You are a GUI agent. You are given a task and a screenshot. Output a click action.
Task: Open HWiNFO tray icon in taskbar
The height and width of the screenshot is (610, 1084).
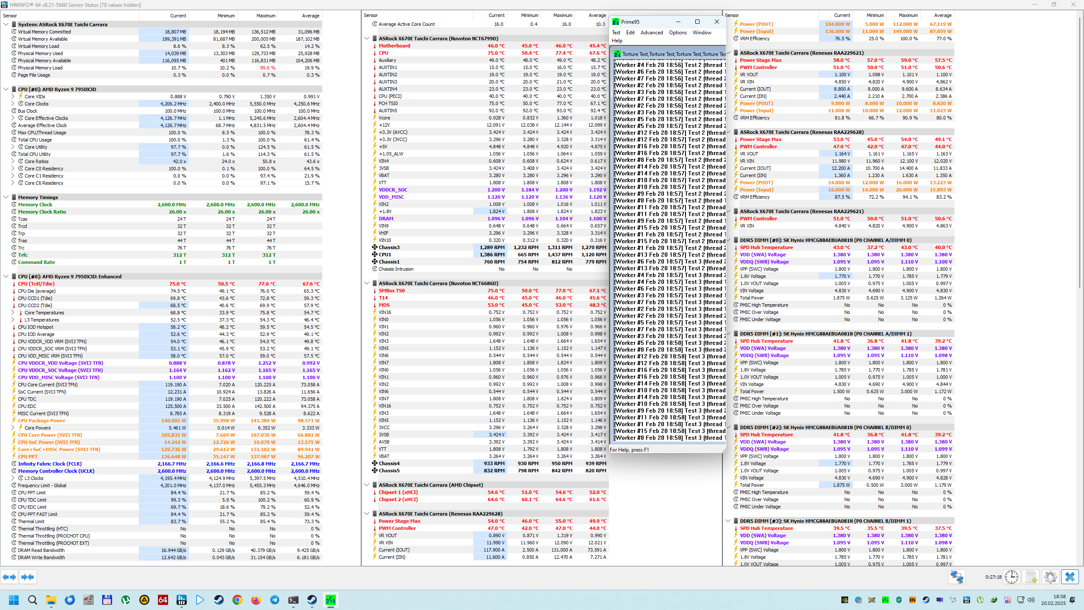pyautogui.click(x=966, y=600)
